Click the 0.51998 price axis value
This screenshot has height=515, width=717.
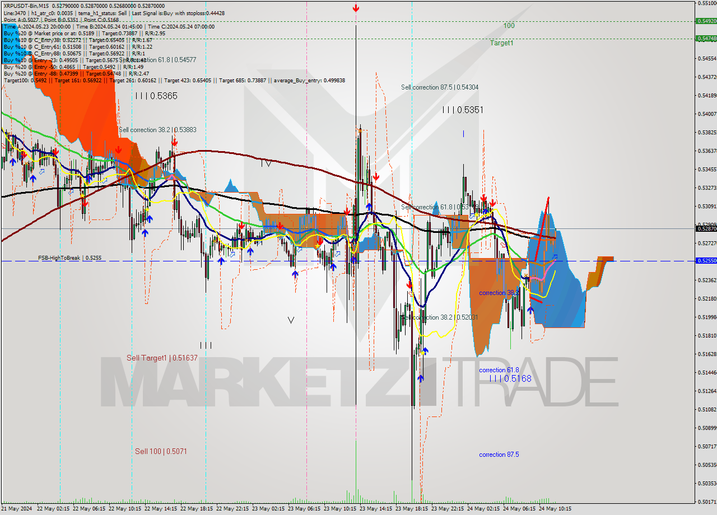click(707, 317)
